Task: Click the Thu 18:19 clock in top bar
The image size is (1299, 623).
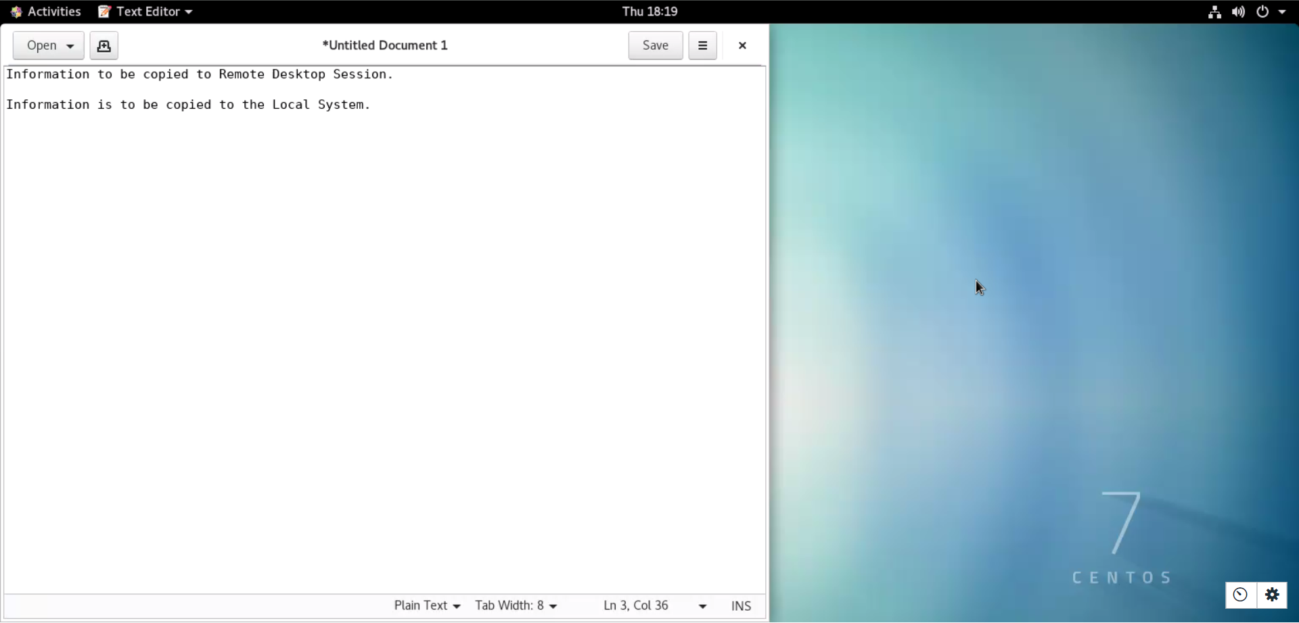Action: (649, 11)
